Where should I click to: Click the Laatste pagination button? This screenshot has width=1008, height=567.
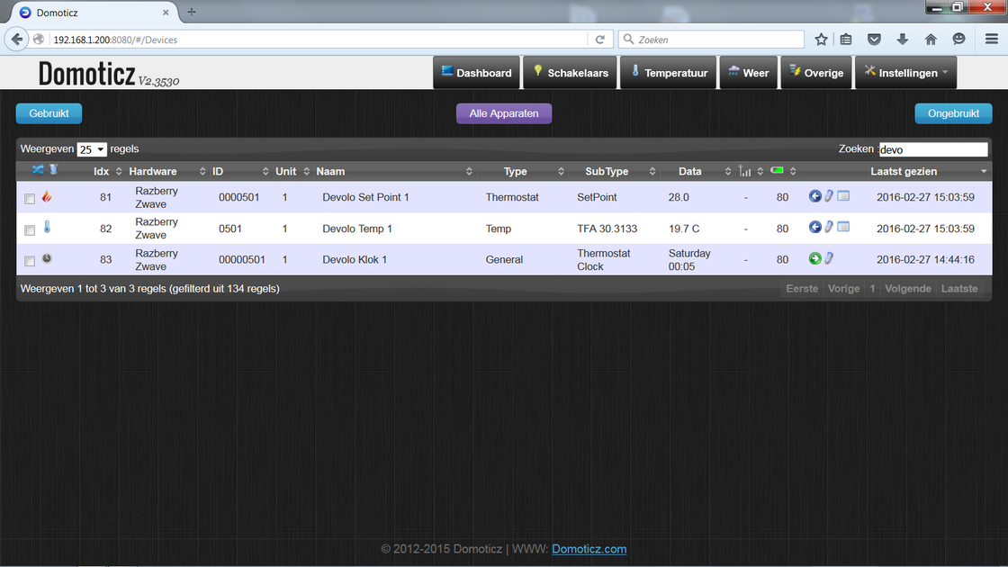959,289
